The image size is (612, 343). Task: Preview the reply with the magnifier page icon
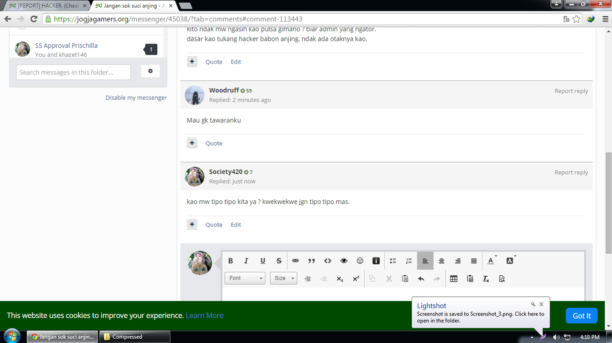point(502,279)
